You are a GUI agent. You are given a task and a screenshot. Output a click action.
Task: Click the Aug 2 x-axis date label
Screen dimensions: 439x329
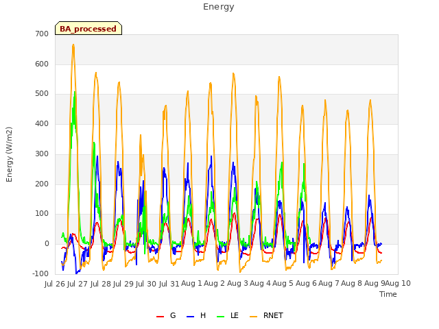click(214, 283)
